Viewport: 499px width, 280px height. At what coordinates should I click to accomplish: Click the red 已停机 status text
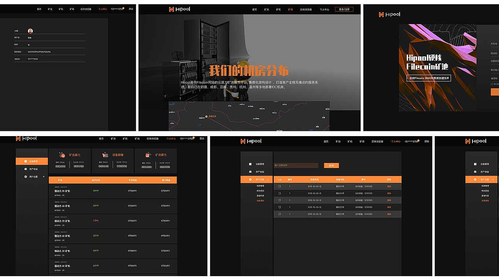coord(96,220)
